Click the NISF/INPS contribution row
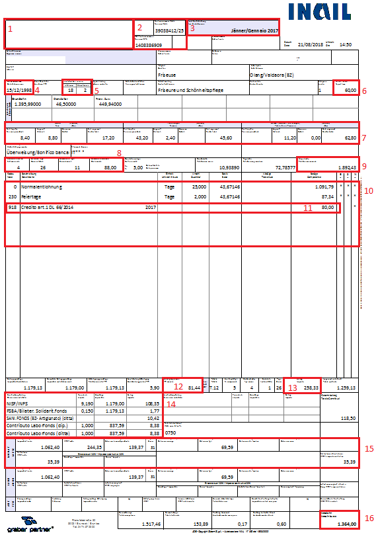The width and height of the screenshot is (376, 535). (84, 403)
